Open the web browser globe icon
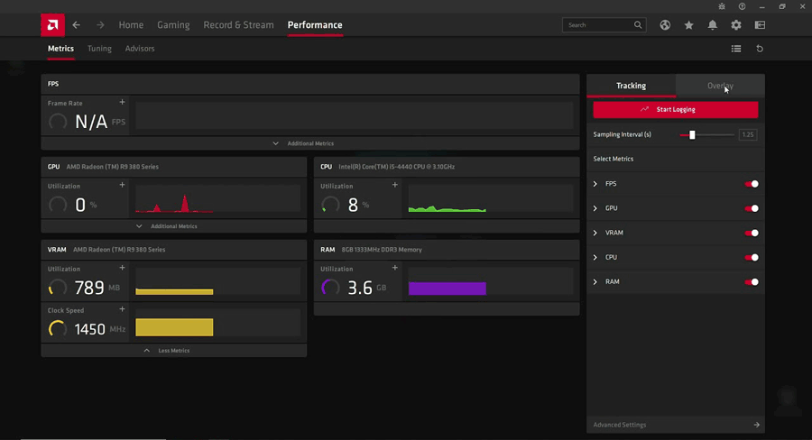812x440 pixels. 665,25
